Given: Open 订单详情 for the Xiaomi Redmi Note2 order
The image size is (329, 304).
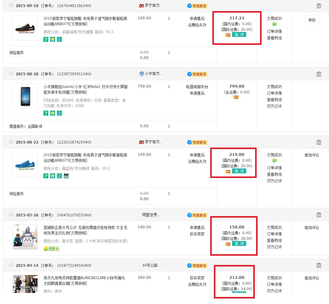Looking at the screenshot, I should tap(274, 93).
